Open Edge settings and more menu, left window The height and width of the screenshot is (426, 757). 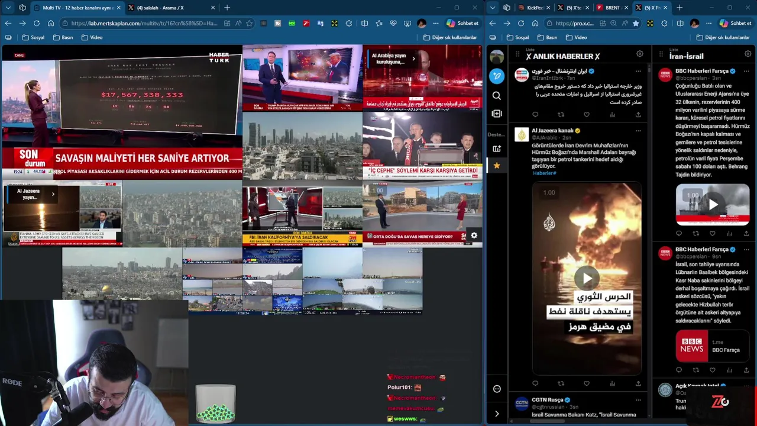tap(436, 23)
